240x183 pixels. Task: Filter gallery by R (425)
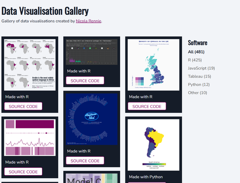(x=195, y=60)
